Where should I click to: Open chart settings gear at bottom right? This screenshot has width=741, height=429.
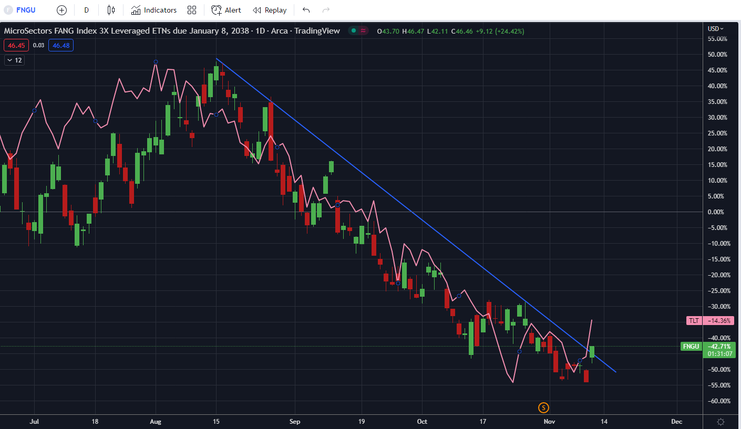(x=721, y=422)
